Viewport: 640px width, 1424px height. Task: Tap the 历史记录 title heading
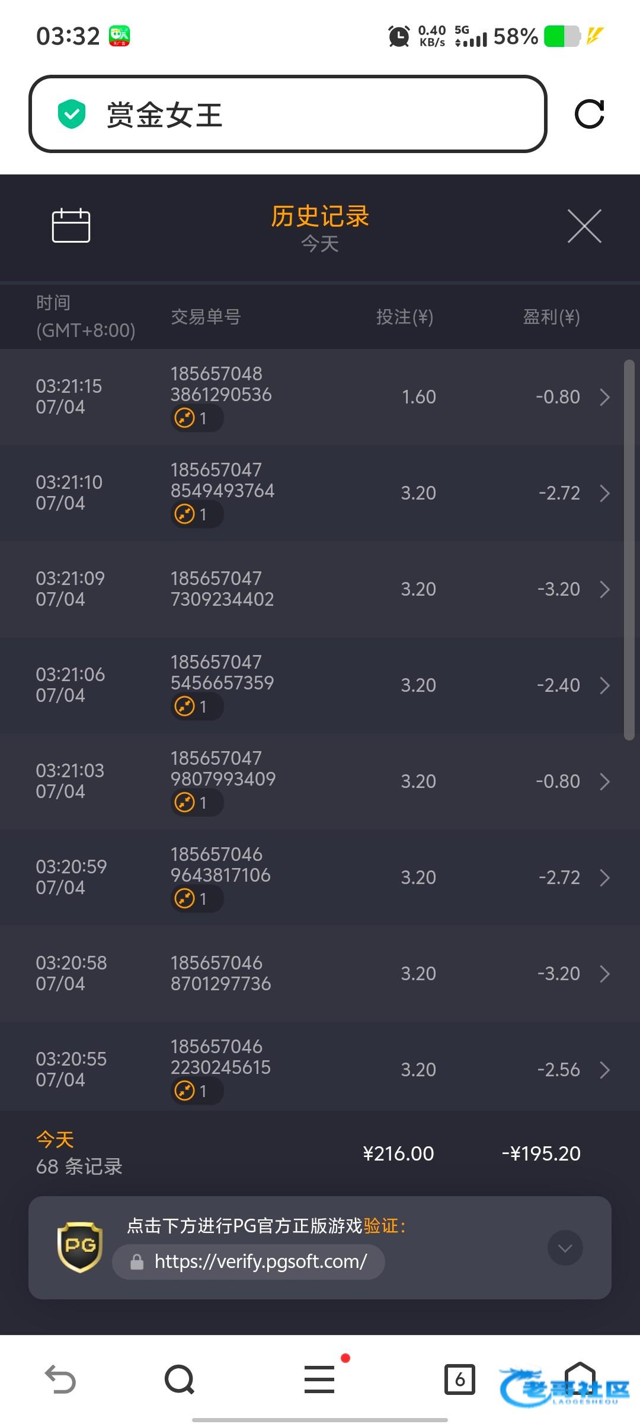320,216
